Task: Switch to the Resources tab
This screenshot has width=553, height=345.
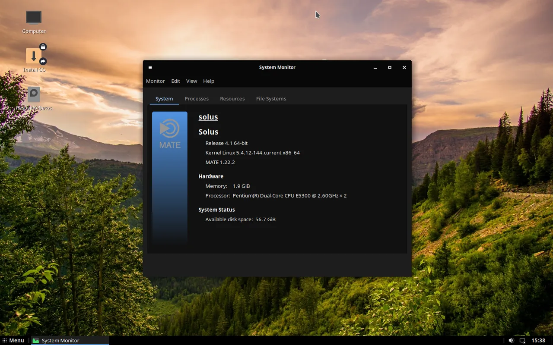Action: (x=232, y=99)
